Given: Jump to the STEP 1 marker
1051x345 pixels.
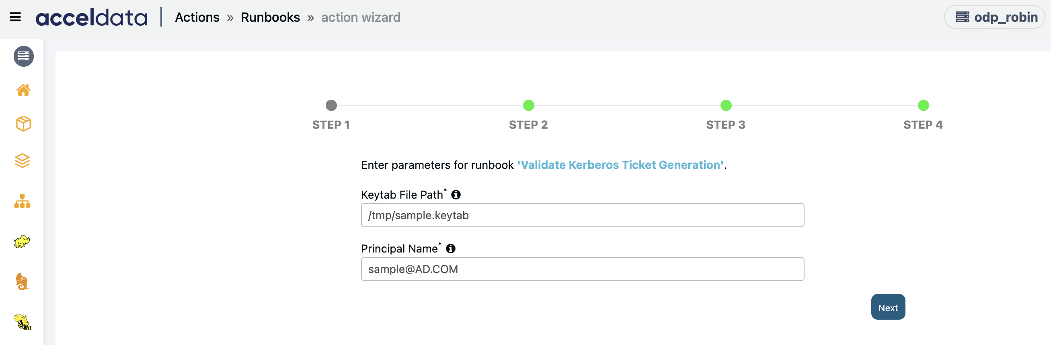Looking at the screenshot, I should (331, 106).
